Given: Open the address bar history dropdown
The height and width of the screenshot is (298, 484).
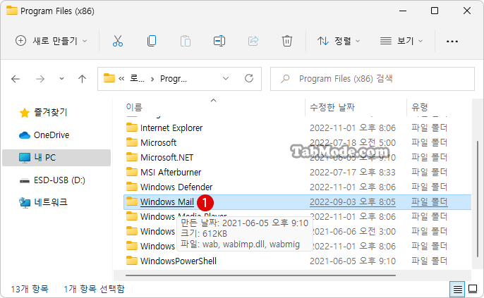Looking at the screenshot, I should [226, 78].
